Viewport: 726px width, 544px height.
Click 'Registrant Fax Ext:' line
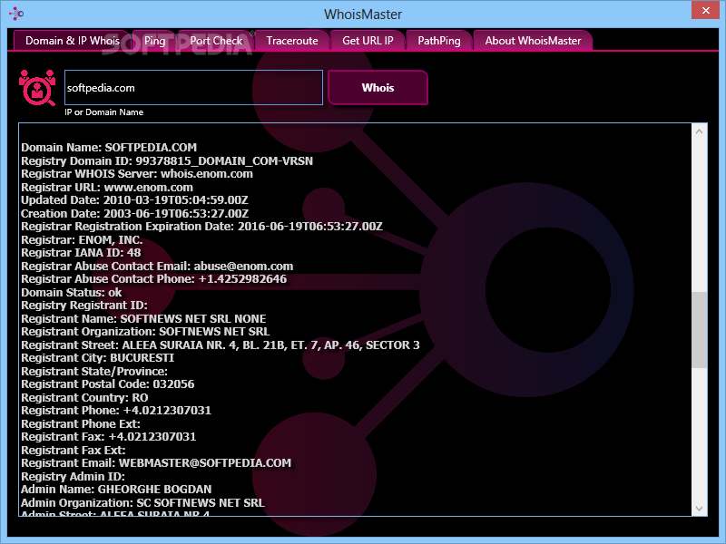[x=74, y=451]
